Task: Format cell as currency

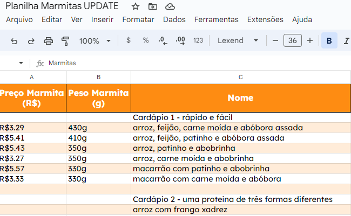Action: click(x=129, y=40)
